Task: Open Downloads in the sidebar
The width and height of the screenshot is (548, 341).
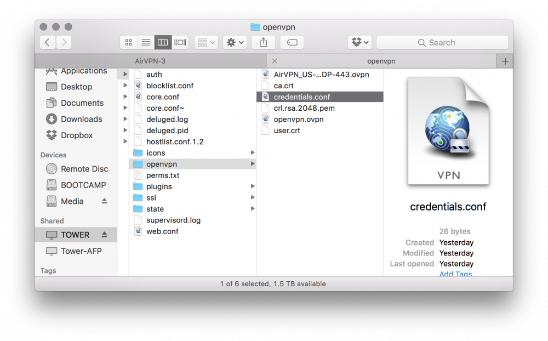Action: click(x=74, y=119)
